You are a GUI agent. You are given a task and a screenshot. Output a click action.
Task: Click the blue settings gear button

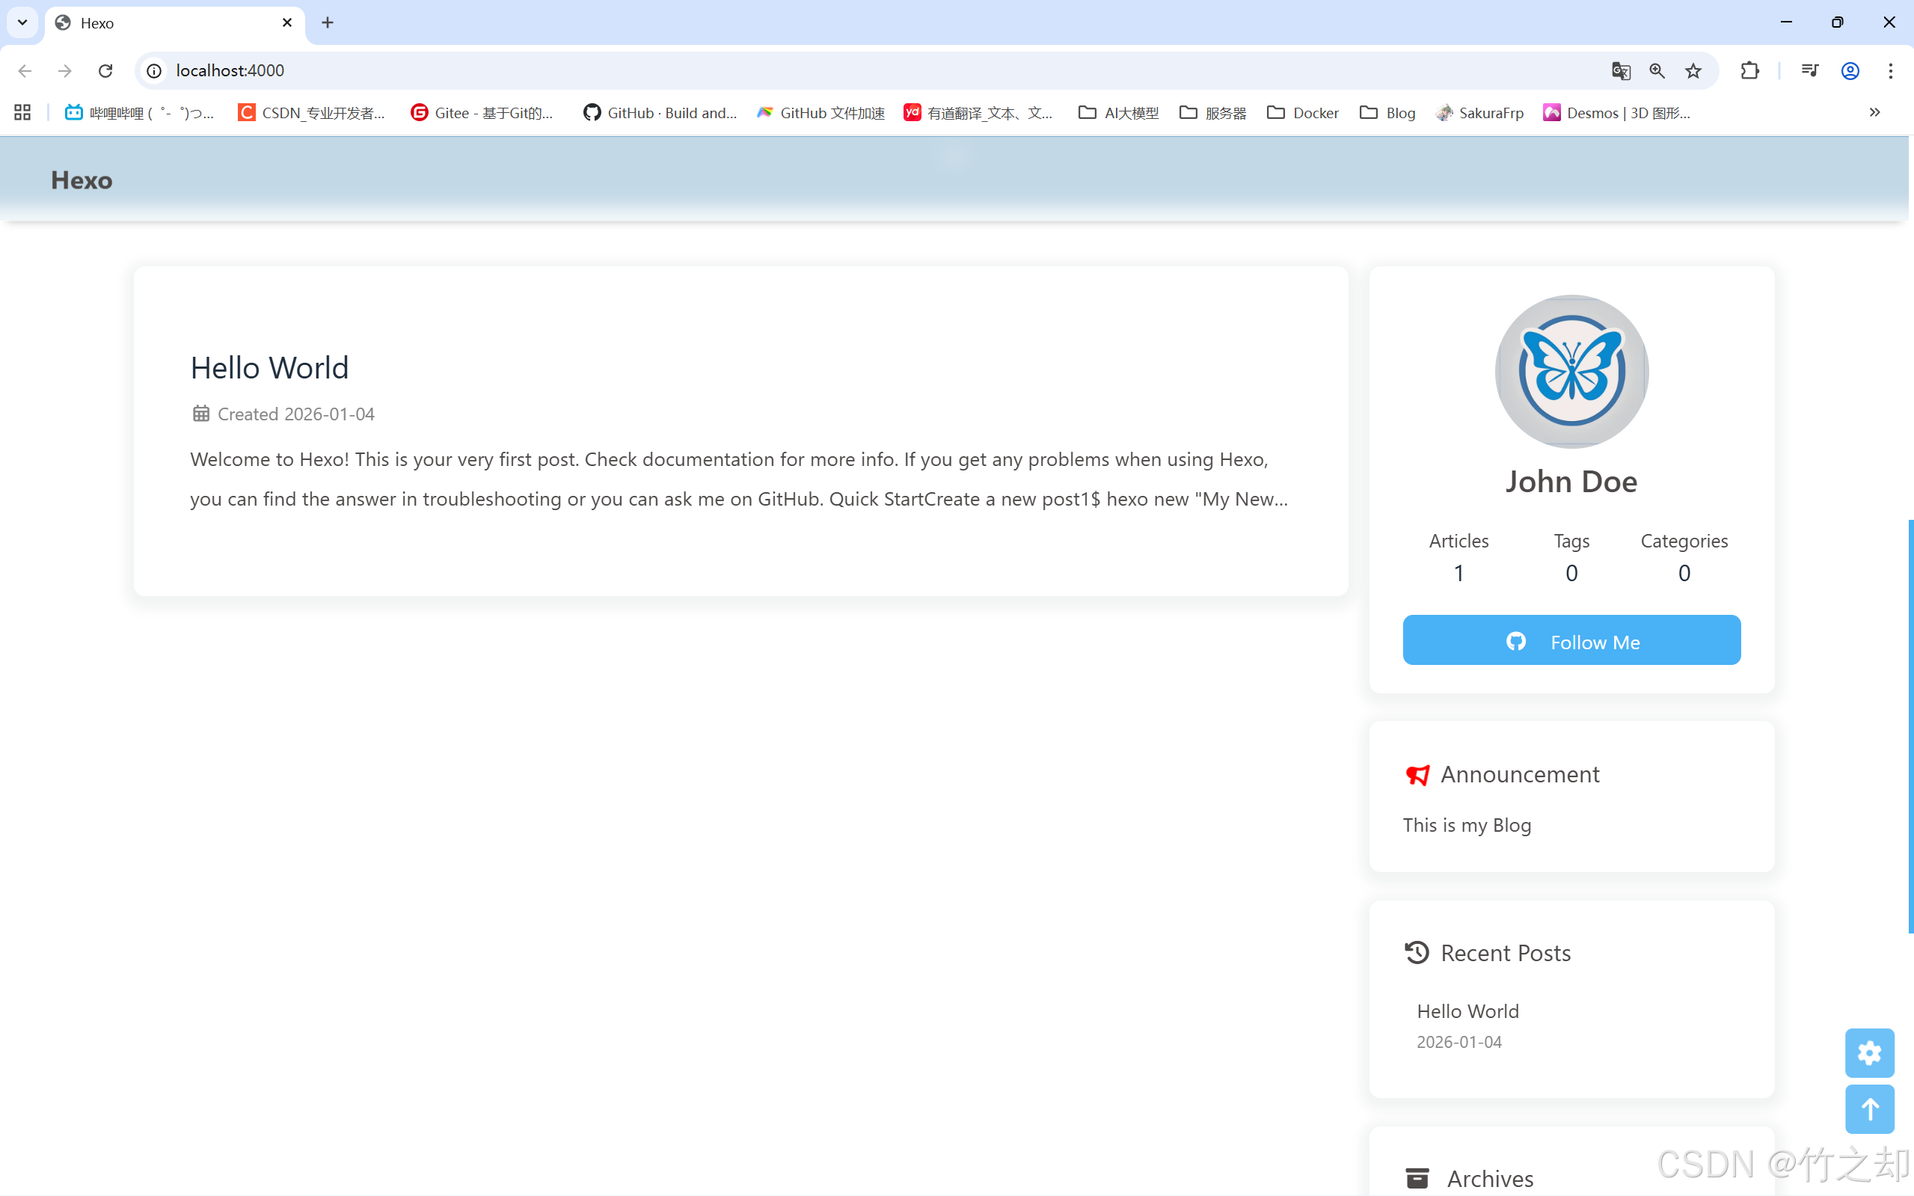pyautogui.click(x=1869, y=1053)
